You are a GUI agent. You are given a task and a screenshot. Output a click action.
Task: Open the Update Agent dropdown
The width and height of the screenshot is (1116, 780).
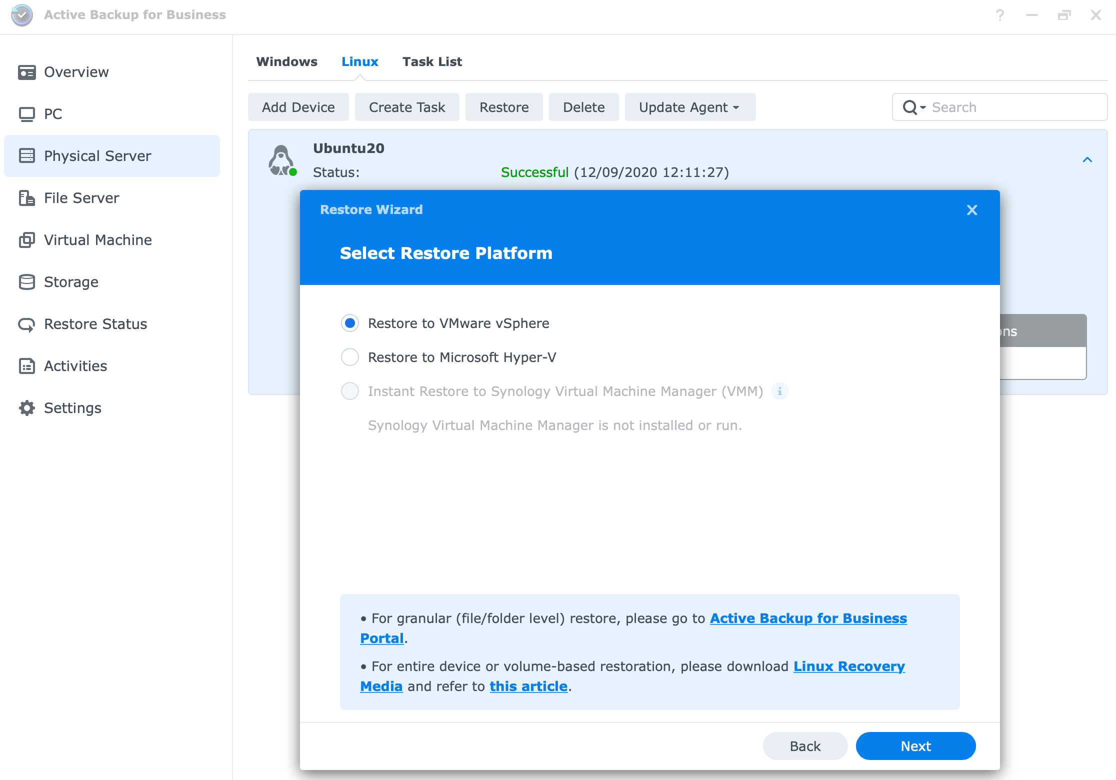pos(690,107)
